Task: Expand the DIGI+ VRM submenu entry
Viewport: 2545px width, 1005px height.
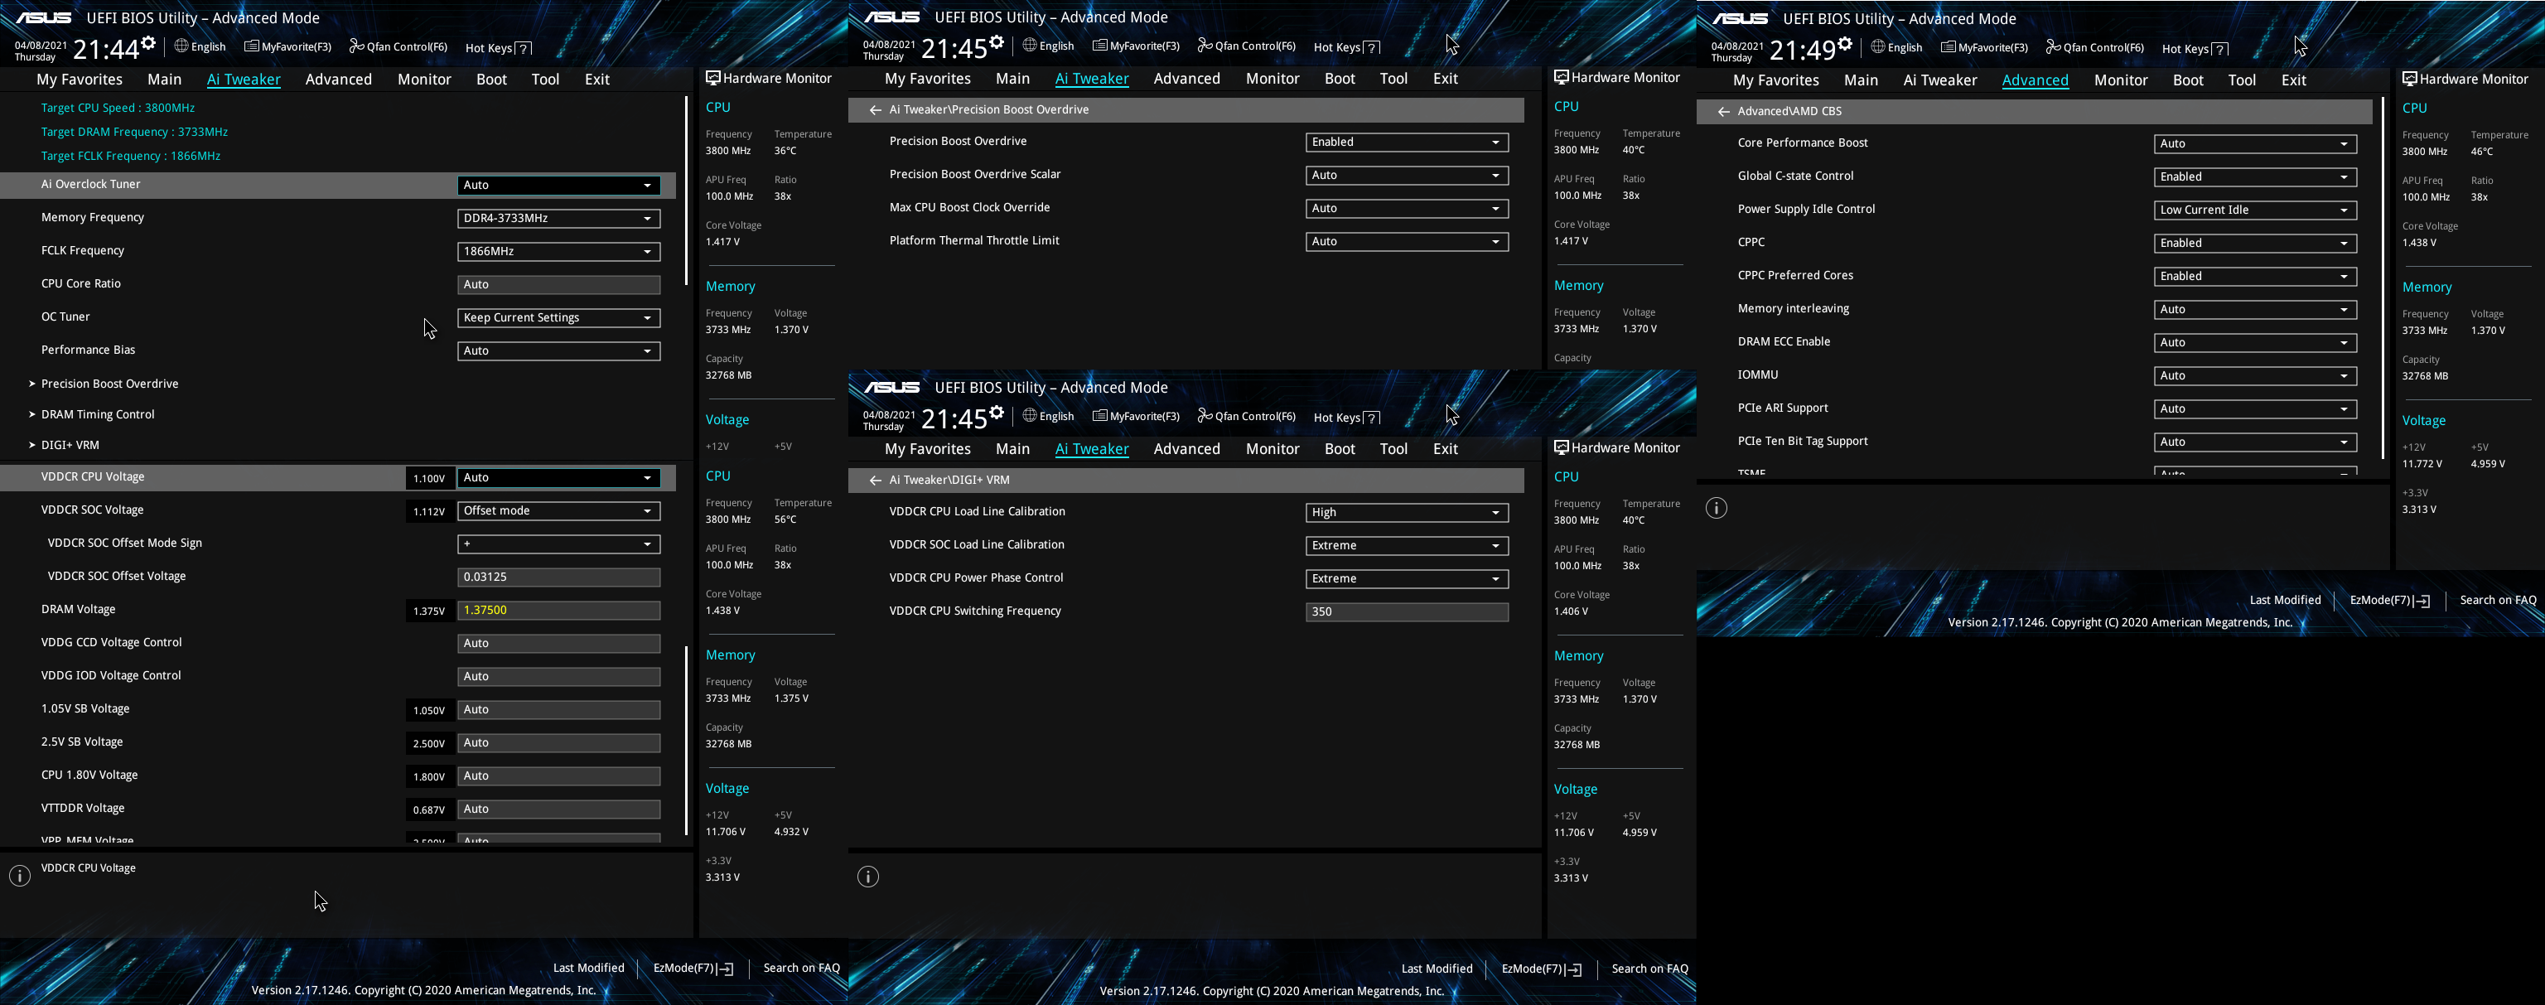Action: click(x=70, y=445)
